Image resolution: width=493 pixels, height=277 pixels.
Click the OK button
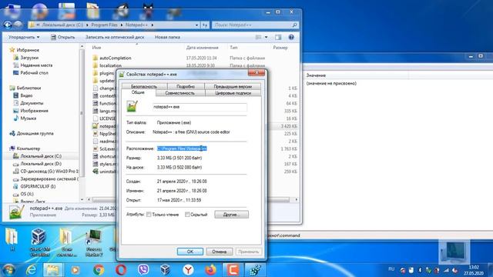[x=190, y=252]
